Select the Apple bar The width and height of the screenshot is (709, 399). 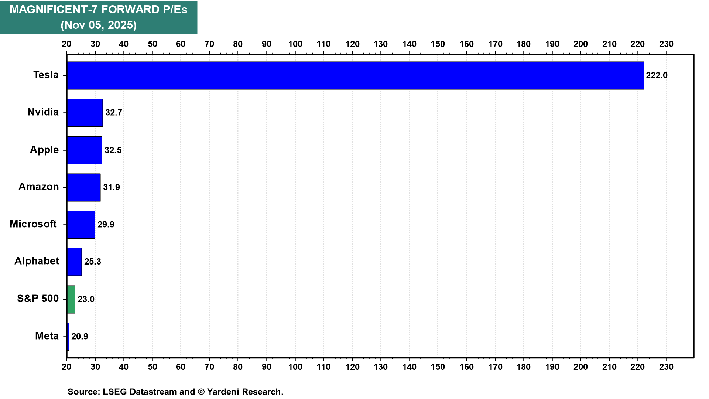(85, 150)
